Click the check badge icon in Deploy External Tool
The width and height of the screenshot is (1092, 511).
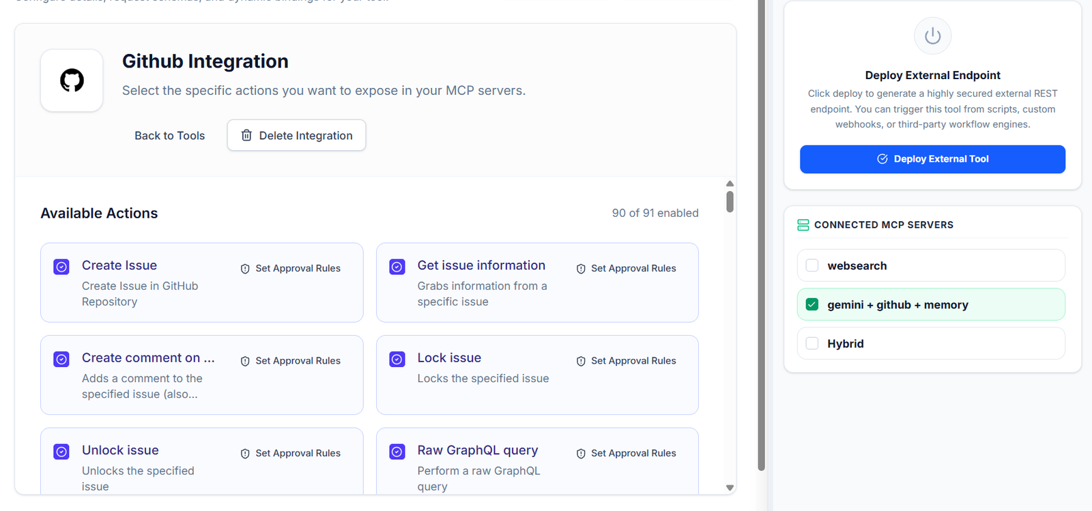[882, 159]
